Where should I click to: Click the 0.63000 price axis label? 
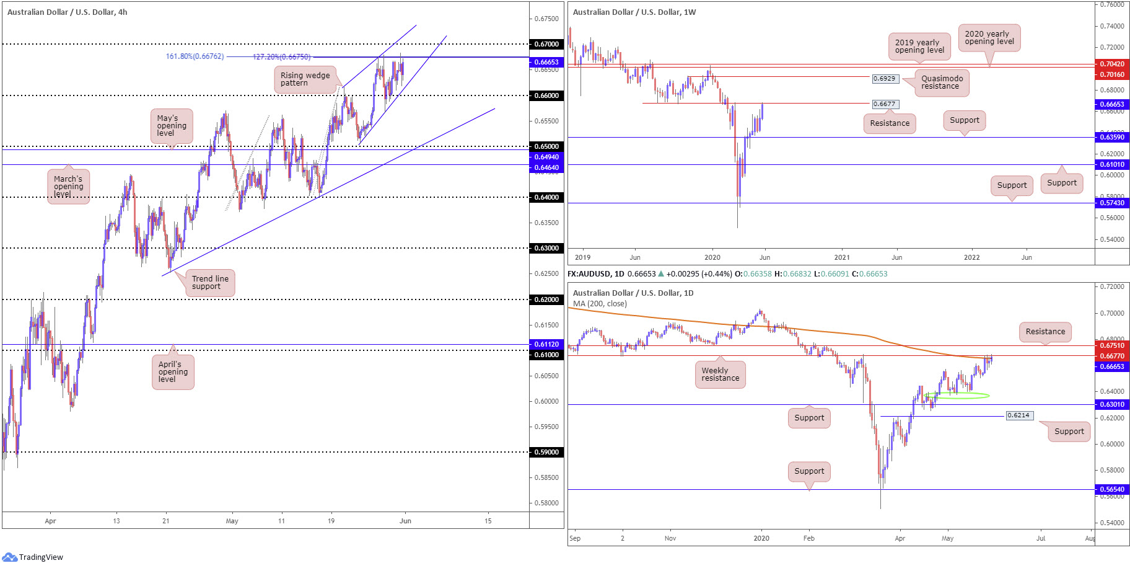pyautogui.click(x=546, y=248)
